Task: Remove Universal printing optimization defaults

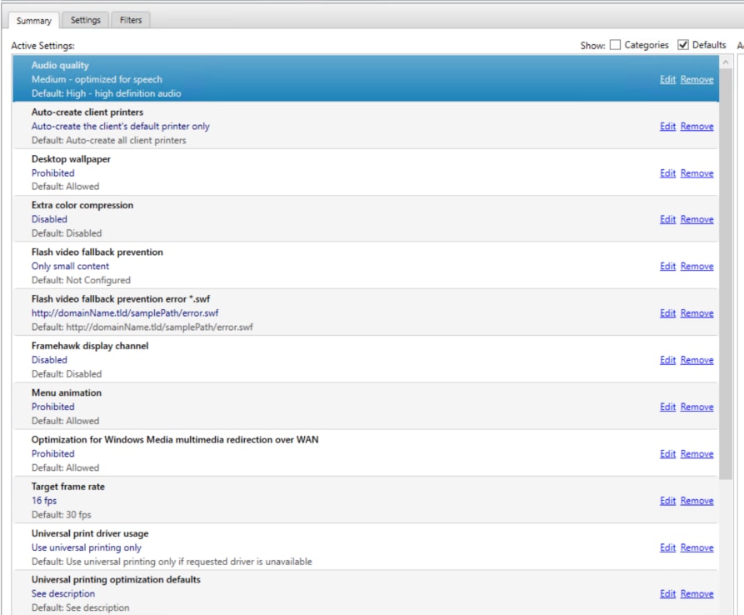Action: pyautogui.click(x=697, y=593)
